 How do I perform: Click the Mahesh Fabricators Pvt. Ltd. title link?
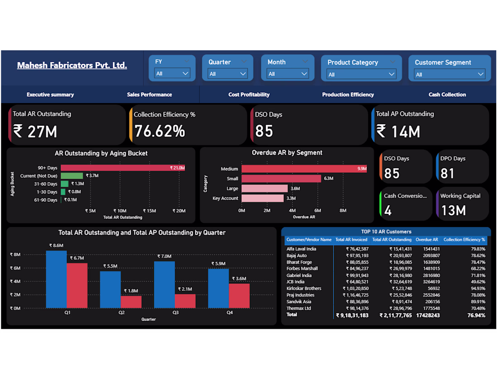(72, 66)
